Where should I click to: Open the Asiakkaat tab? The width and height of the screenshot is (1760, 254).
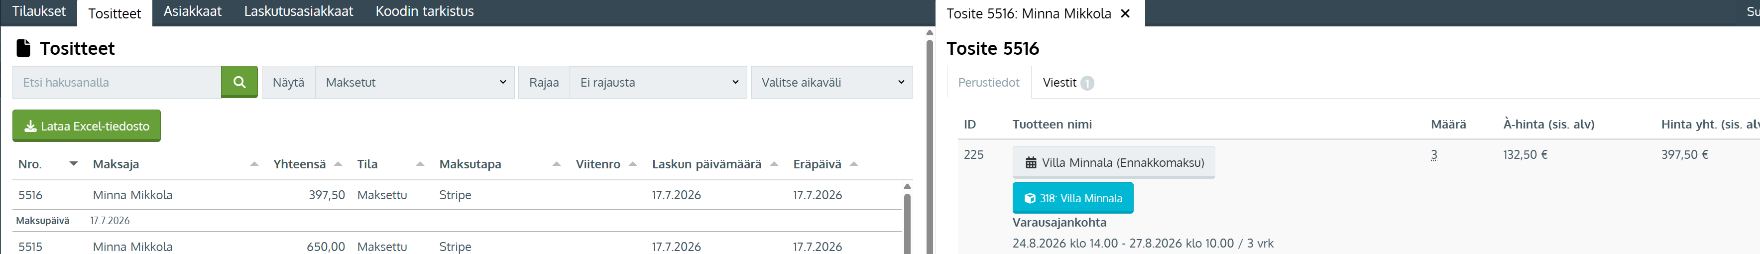pyautogui.click(x=193, y=11)
